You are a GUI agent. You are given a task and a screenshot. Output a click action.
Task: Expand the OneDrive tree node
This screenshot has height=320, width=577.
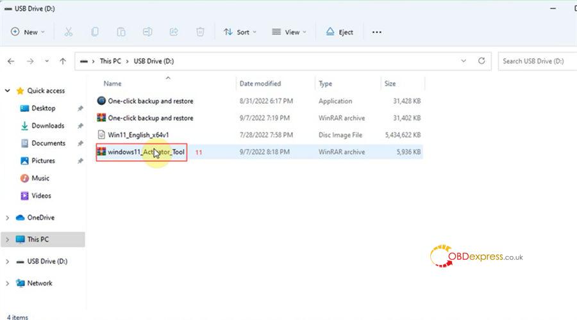point(7,218)
